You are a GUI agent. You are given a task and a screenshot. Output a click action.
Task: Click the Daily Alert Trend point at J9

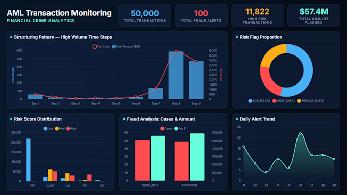334,159
